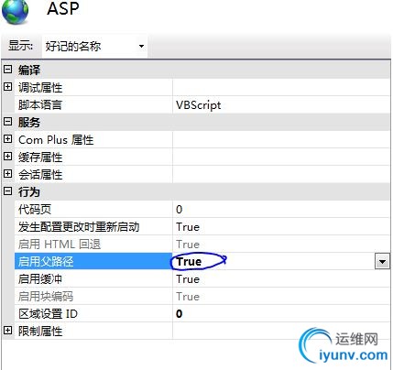Open the 显示 dropdown 好记的名称
This screenshot has height=370, width=393.
pos(94,47)
